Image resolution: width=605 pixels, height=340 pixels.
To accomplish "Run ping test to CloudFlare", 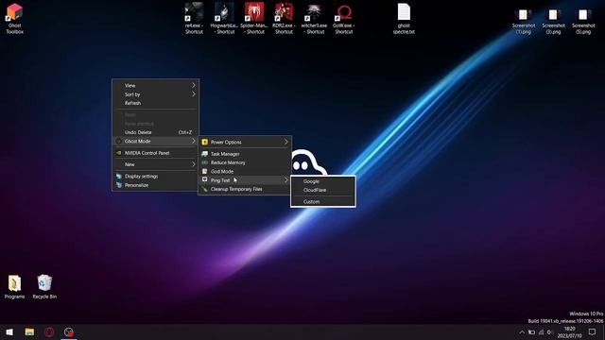I will click(323, 190).
